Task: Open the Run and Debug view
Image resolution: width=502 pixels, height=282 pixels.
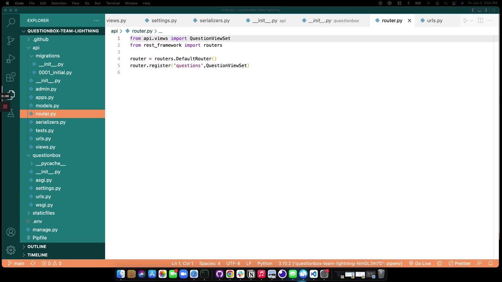Action: click(x=11, y=59)
